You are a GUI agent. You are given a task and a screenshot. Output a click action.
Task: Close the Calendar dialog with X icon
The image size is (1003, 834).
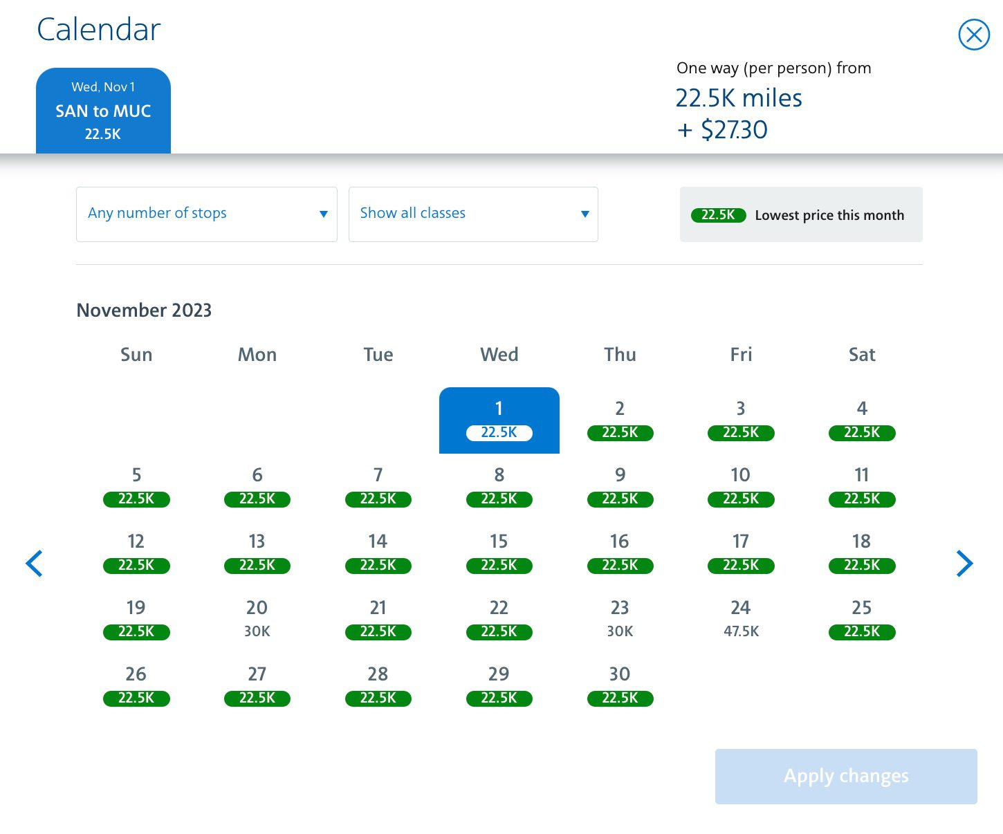[x=974, y=35]
